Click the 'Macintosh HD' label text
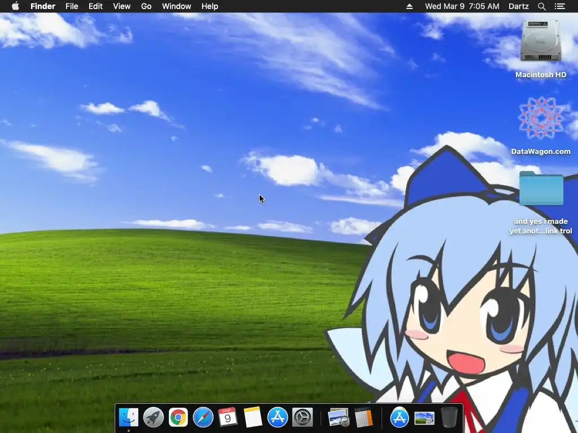The width and height of the screenshot is (578, 433). [x=541, y=75]
